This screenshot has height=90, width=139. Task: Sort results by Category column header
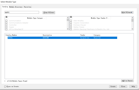(105, 35)
